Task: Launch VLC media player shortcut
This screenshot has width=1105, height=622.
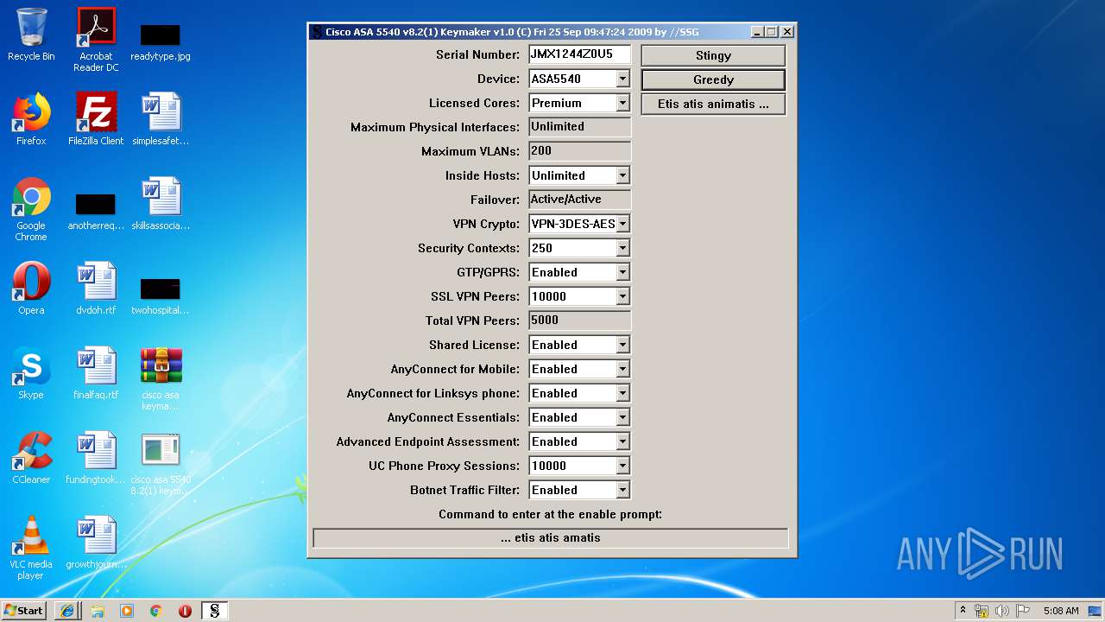Action: 31,548
